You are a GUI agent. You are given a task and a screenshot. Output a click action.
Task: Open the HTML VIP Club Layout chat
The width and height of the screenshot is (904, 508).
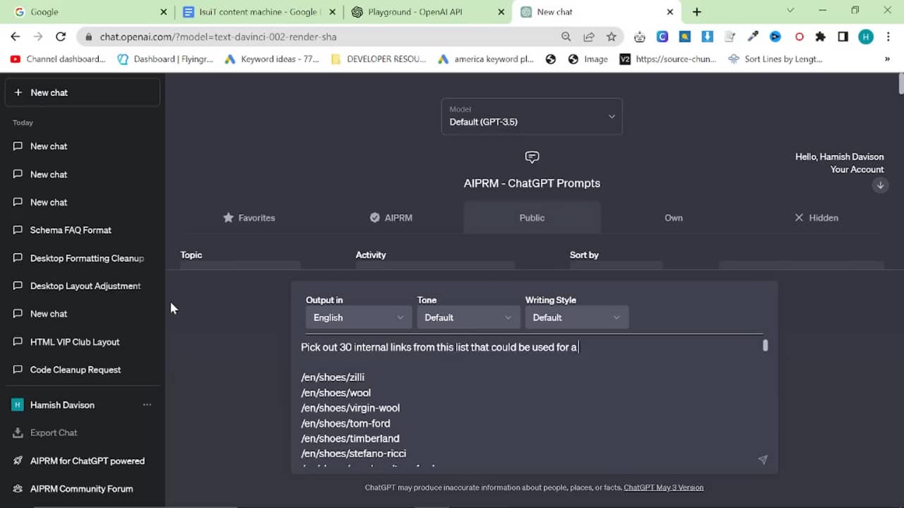[83, 341]
